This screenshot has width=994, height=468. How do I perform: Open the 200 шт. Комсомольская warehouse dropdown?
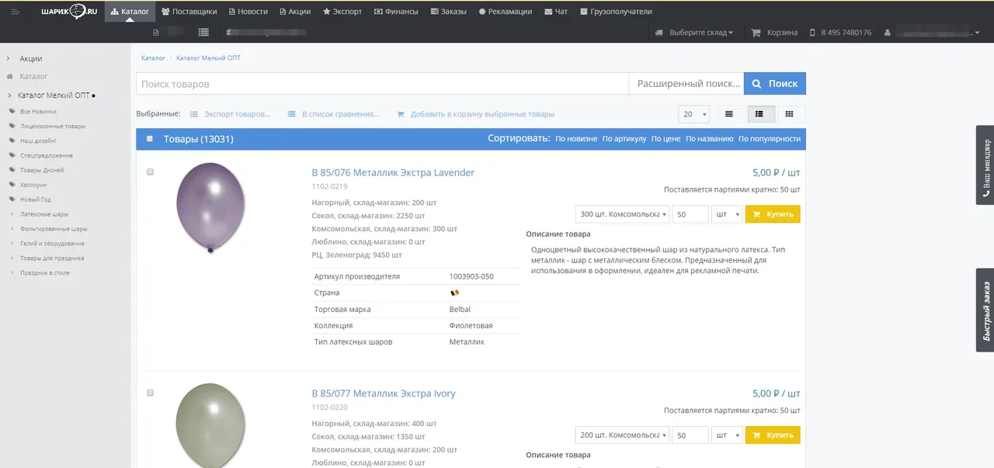click(x=622, y=435)
